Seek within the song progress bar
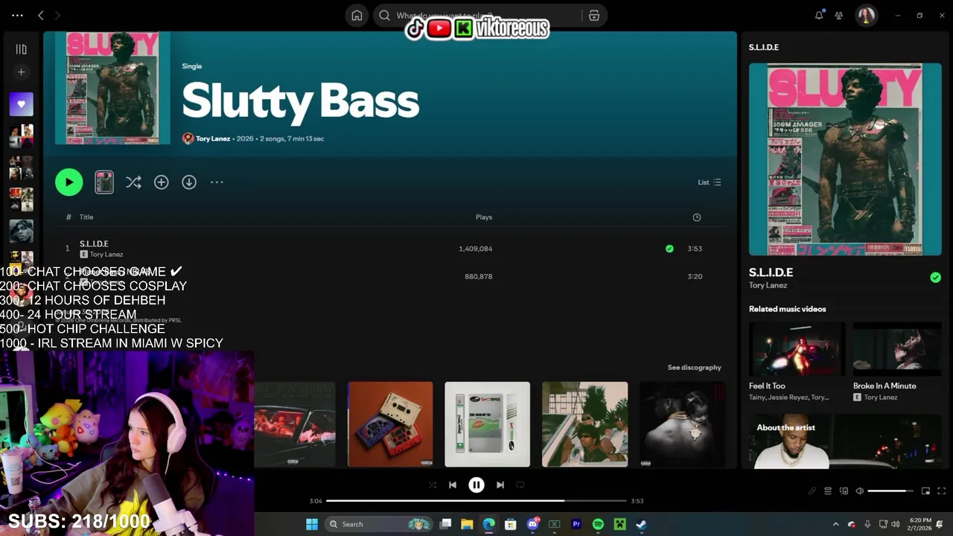 click(476, 501)
